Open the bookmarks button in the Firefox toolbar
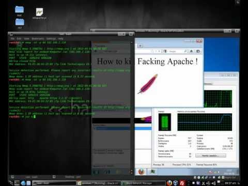This screenshot has width=248, height=186. pos(198,51)
